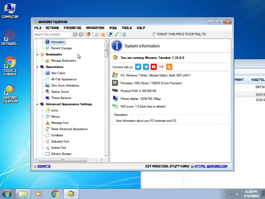The height and width of the screenshot is (199, 265).
Task: Select Menus in the tree
Action: coord(55,117)
